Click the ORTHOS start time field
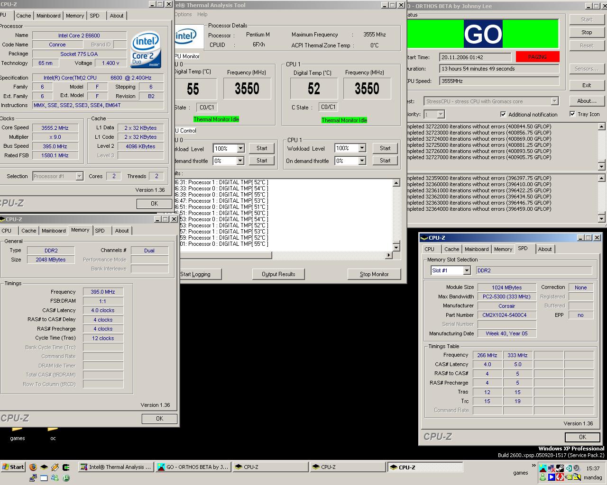This screenshot has height=485, width=607. point(475,57)
